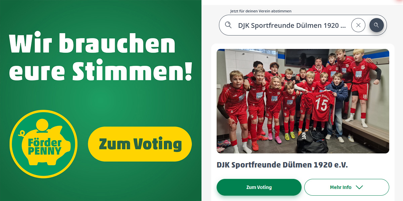Click the Jetzt für deinen Verein abstimmen label
This screenshot has width=403, height=201.
[261, 11]
